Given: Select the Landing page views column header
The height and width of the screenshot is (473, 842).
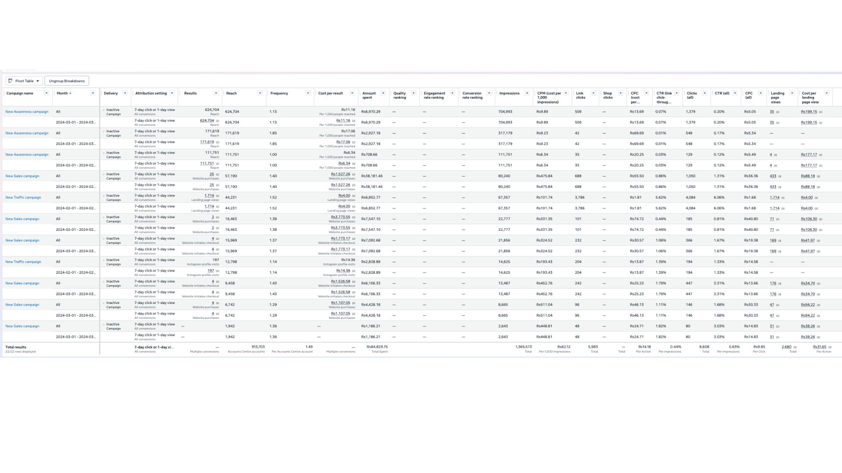Looking at the screenshot, I should (778, 98).
